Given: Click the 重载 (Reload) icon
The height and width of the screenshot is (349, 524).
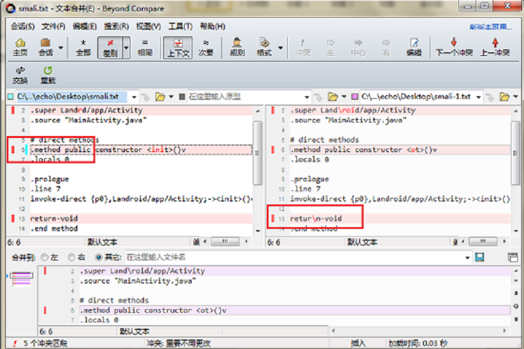Looking at the screenshot, I should point(48,75).
